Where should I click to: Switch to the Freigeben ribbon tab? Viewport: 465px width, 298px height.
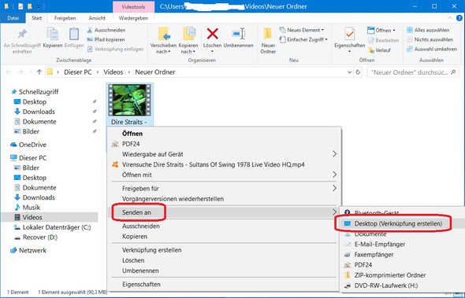coord(65,18)
